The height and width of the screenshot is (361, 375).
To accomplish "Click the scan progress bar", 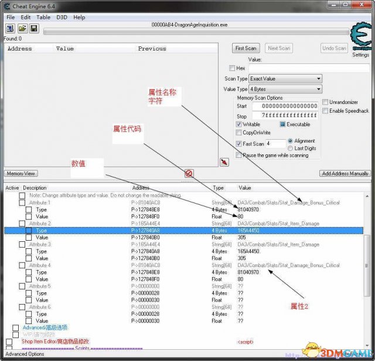I will coord(196,32).
